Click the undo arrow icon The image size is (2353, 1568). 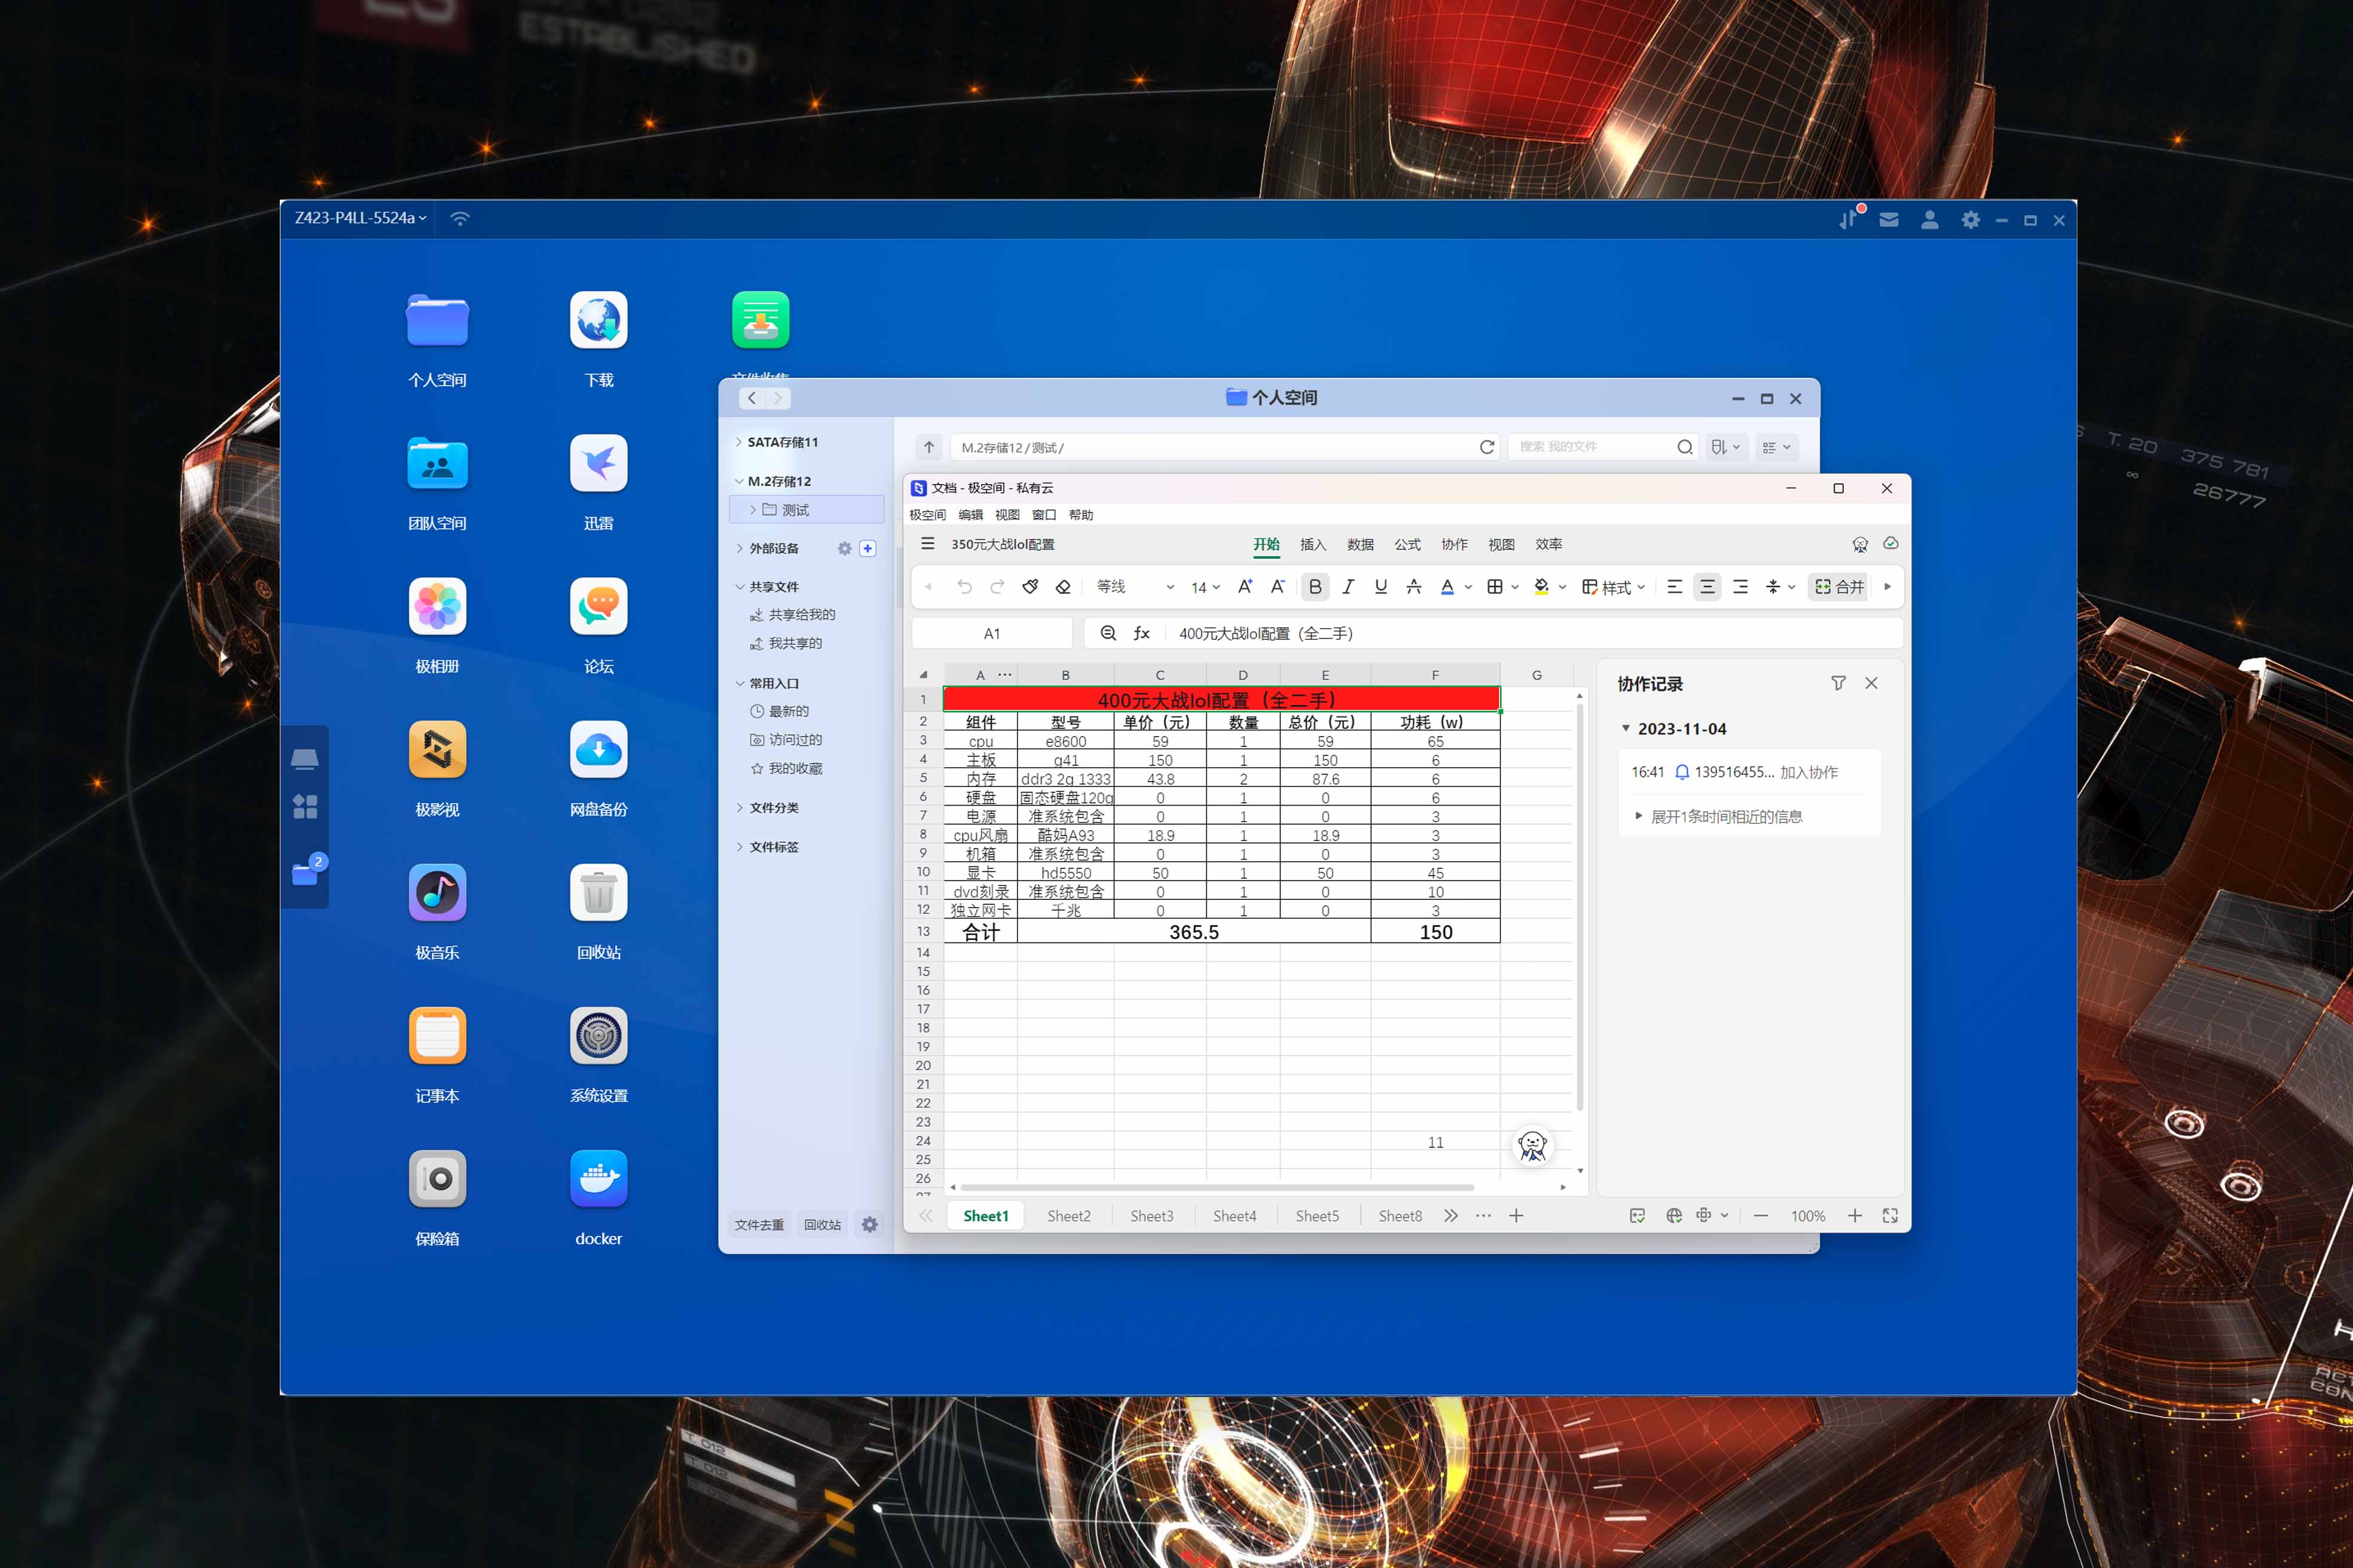click(x=964, y=587)
